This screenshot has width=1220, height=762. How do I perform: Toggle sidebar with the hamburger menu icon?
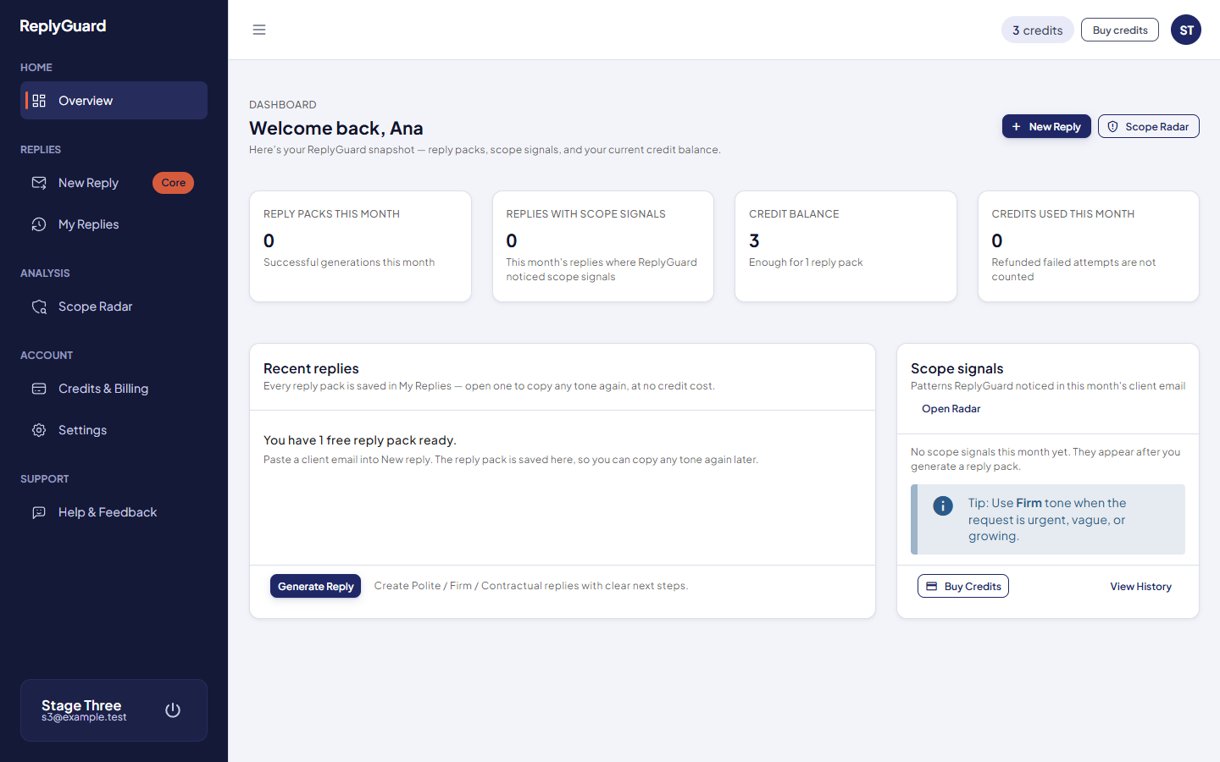(x=259, y=30)
